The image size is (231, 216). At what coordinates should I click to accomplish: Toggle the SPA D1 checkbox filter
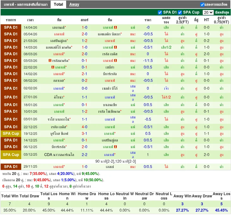160,12
